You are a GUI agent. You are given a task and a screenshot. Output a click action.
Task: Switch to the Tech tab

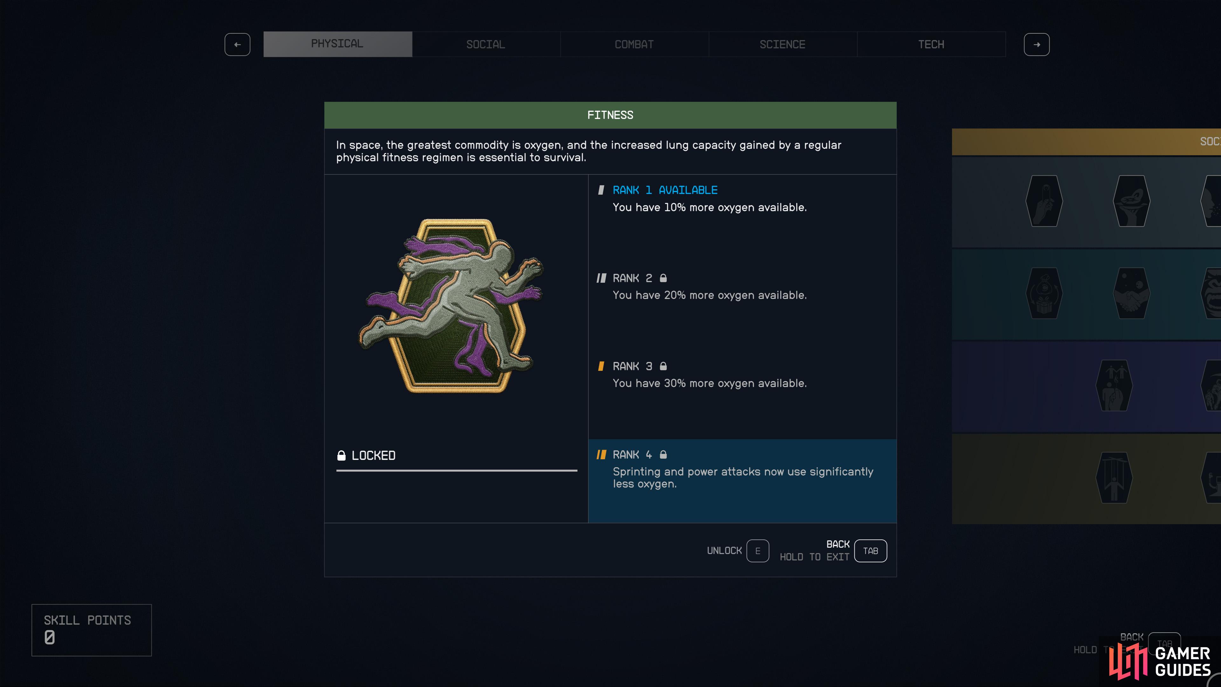(x=931, y=45)
